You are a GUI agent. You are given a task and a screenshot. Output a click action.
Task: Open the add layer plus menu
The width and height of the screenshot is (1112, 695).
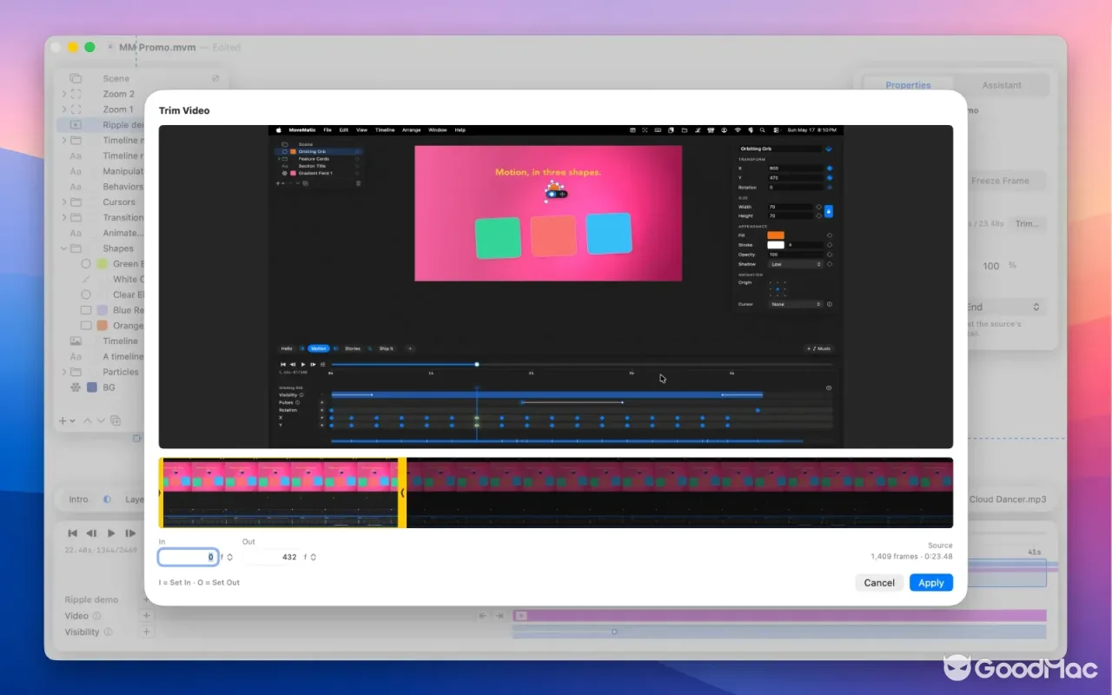tap(65, 420)
